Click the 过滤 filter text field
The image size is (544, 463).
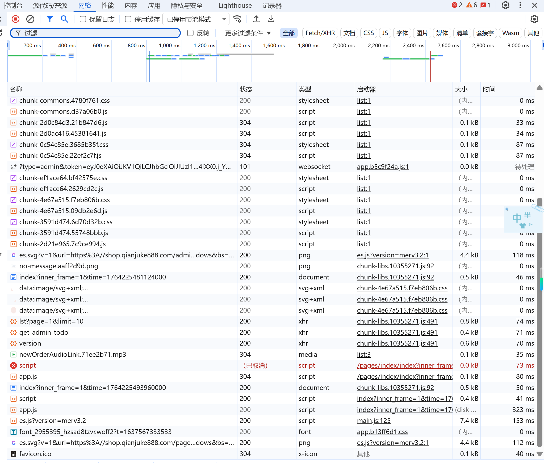98,33
